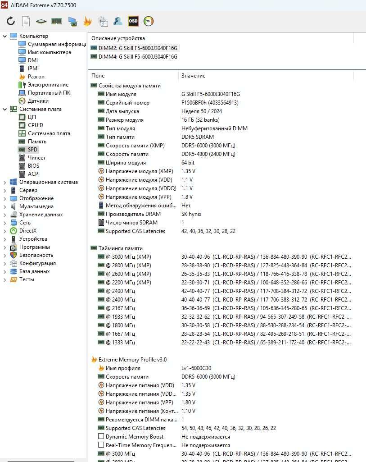The height and width of the screenshot is (462, 366).
Task: Select the Серийный номер row
Action: (x=221, y=102)
